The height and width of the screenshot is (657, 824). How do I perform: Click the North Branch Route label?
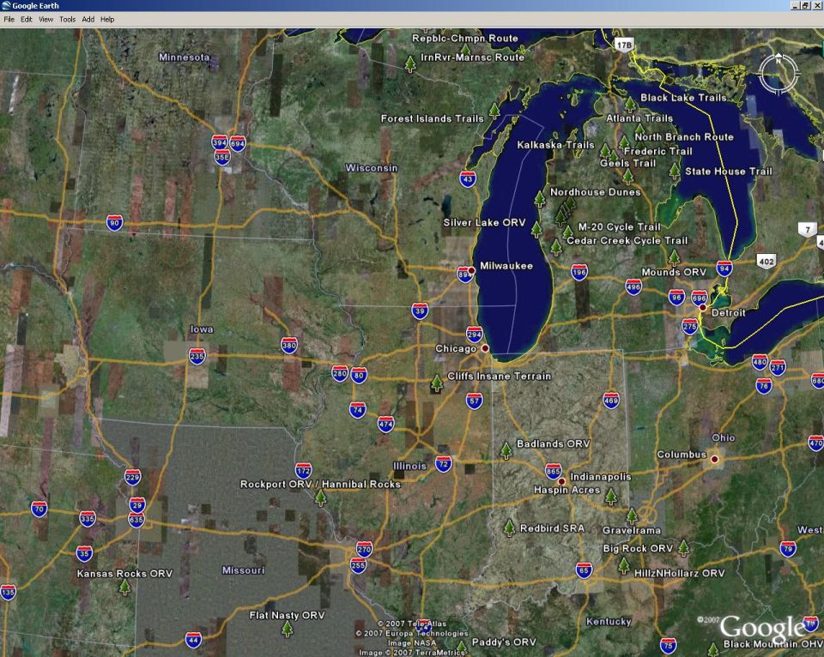tap(684, 137)
